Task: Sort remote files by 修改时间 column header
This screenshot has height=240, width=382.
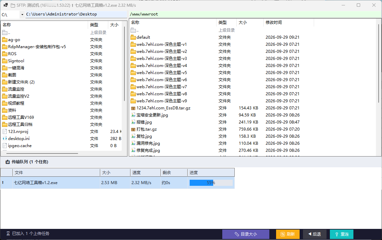Action: 289,23
